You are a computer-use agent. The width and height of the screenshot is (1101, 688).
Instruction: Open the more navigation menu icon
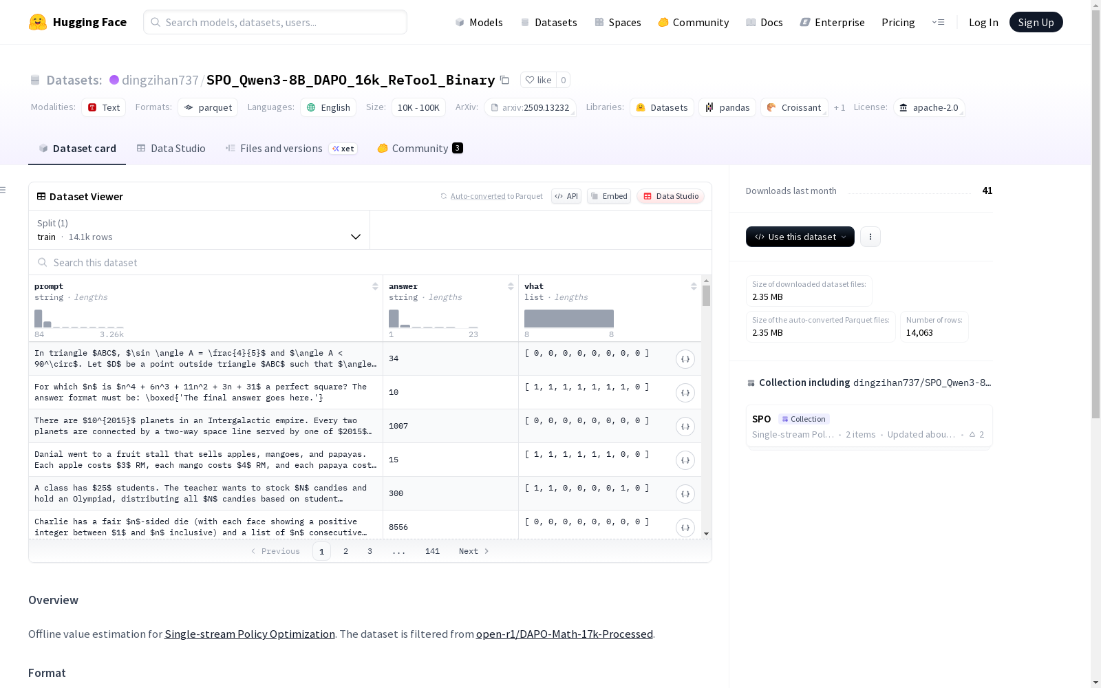pos(938,22)
